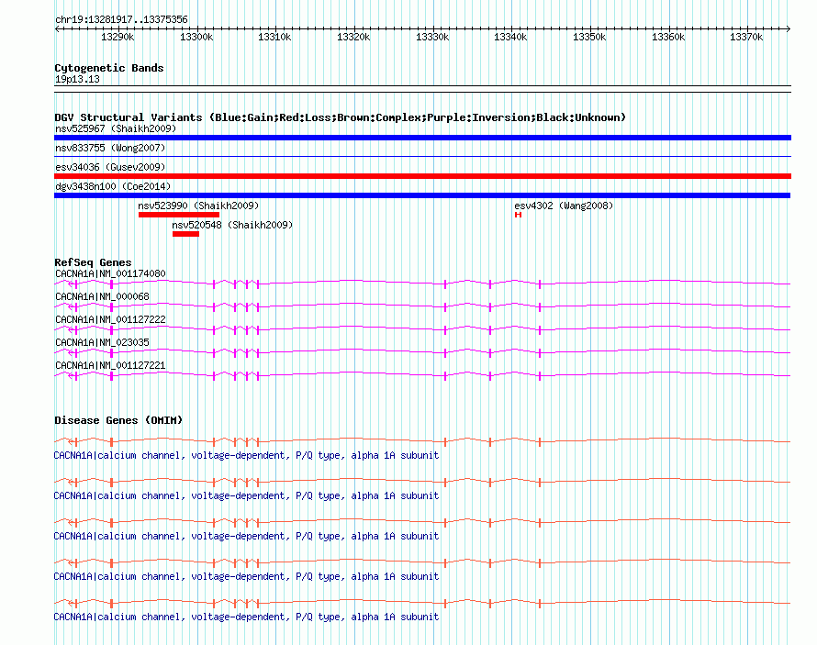The width and height of the screenshot is (817, 645).
Task: Click the thin blue line for nsv833755
Action: (422, 156)
